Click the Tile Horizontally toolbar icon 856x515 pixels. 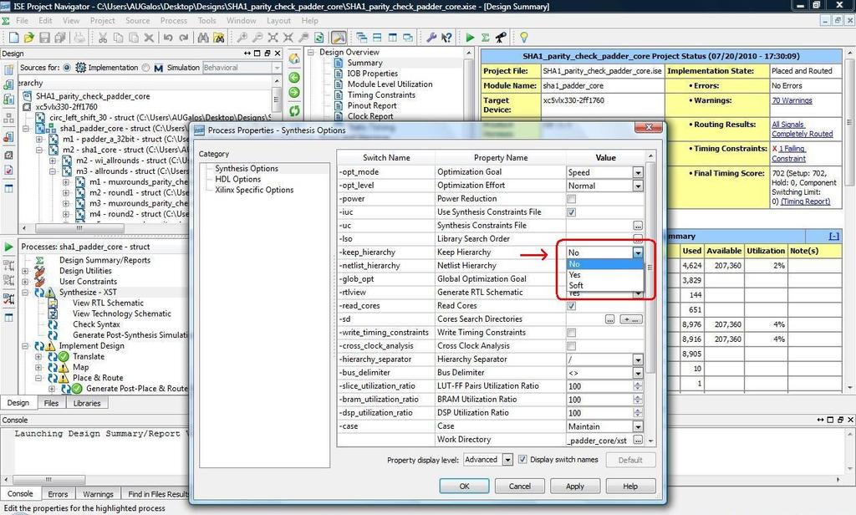(x=377, y=38)
